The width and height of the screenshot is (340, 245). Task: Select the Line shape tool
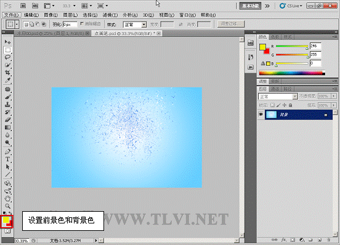pos(7,174)
